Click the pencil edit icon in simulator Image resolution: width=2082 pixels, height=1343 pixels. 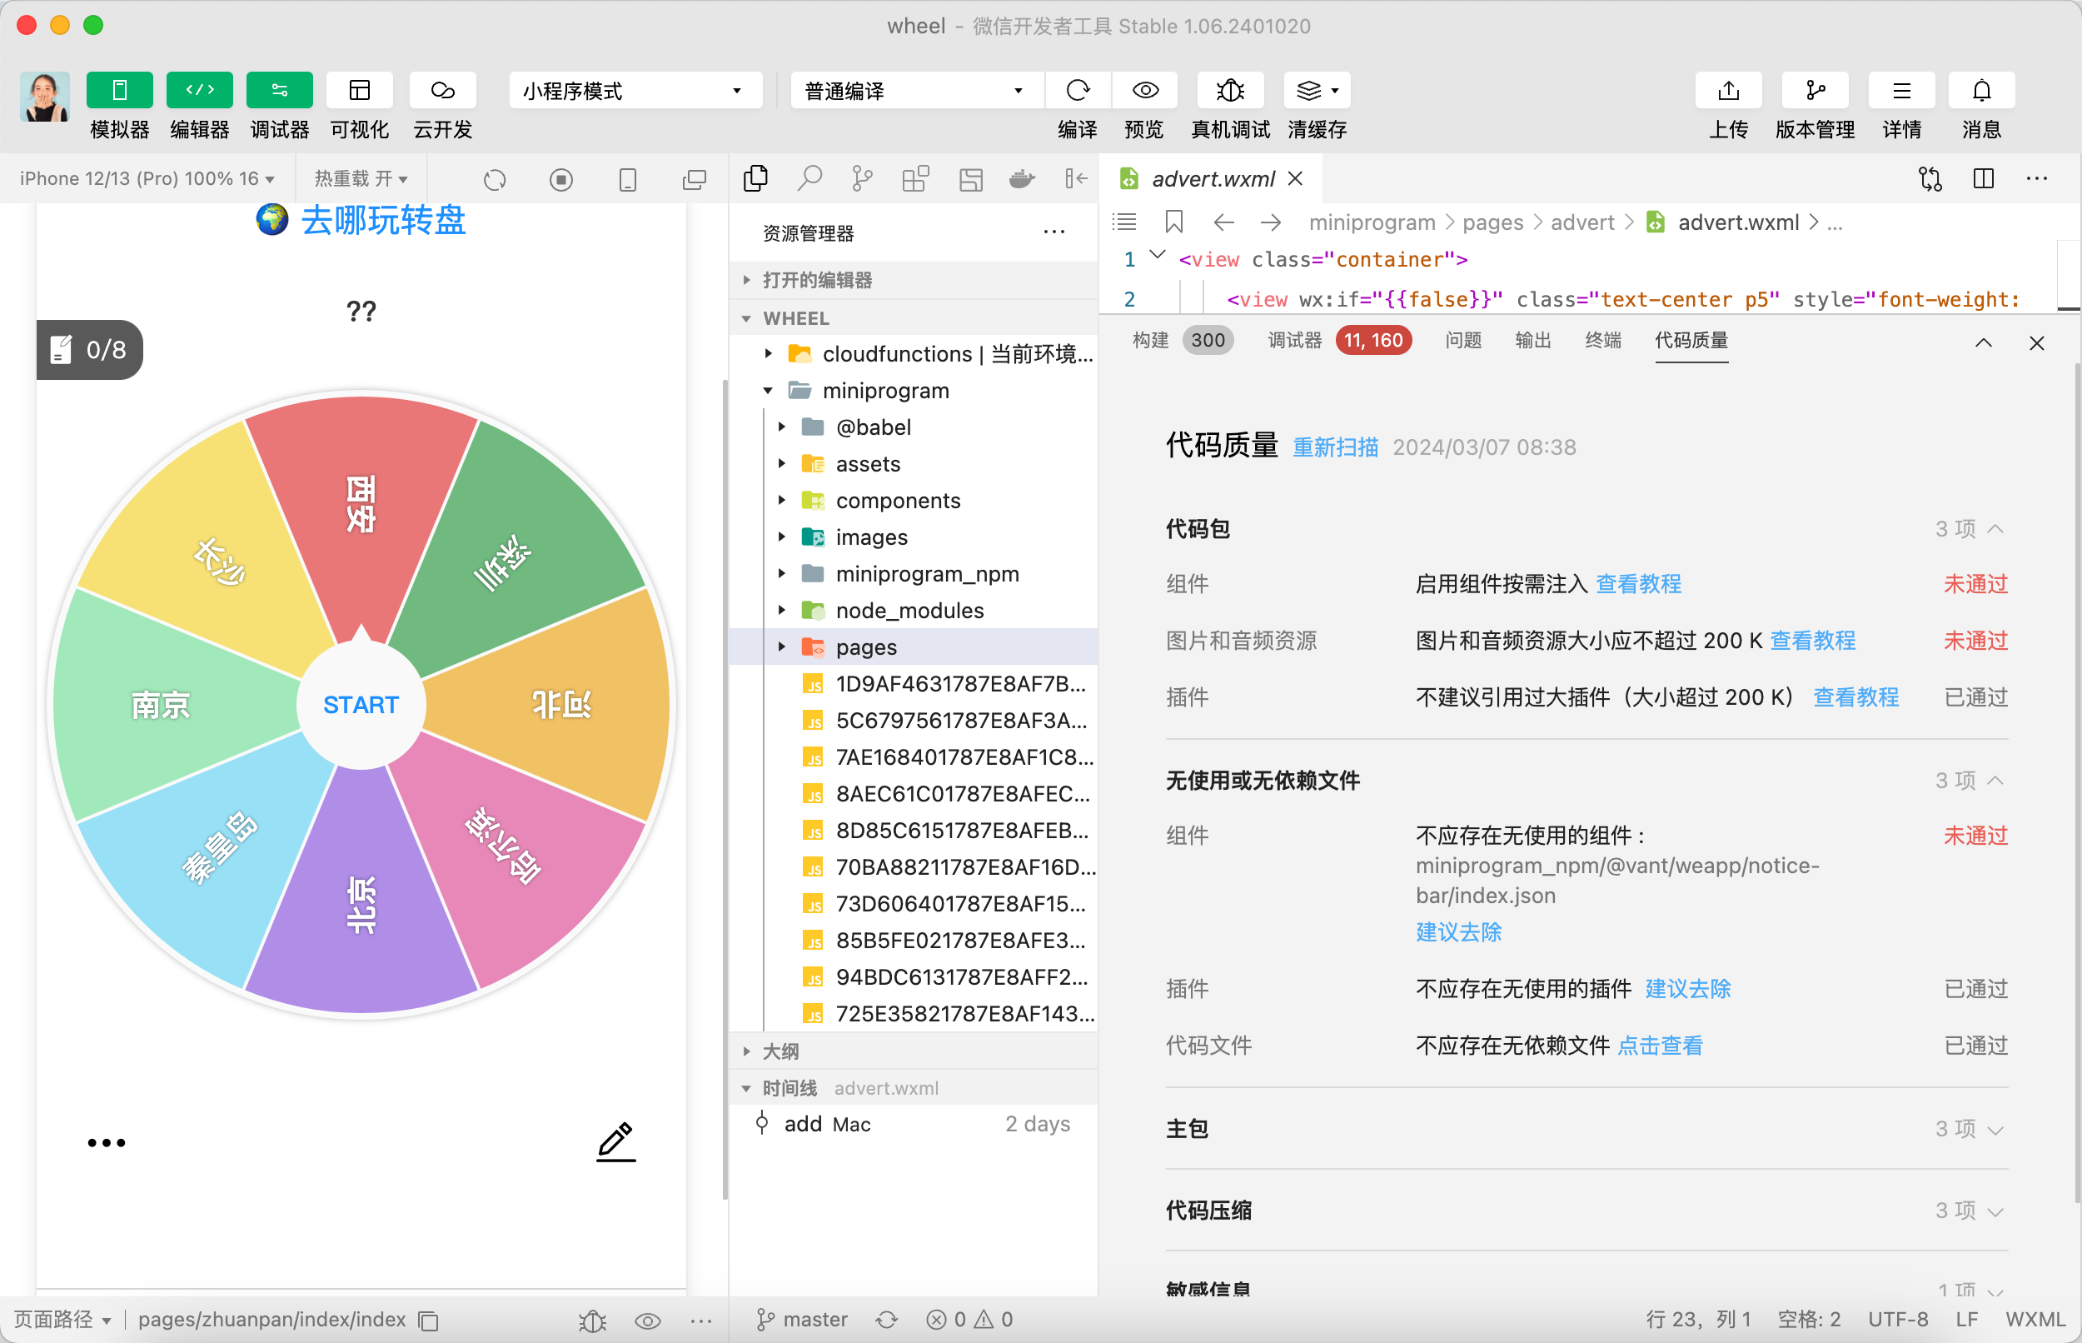tap(615, 1141)
